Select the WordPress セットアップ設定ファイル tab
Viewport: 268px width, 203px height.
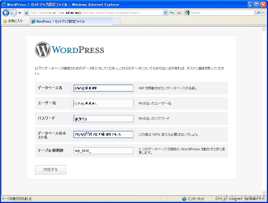(x=71, y=22)
